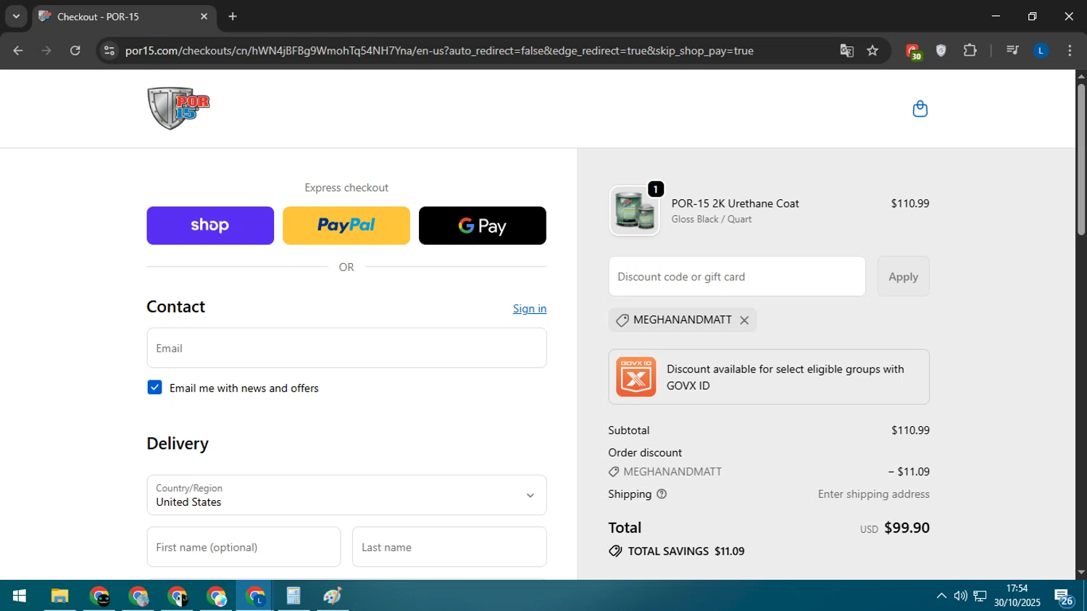Click the Apply discount button

point(903,276)
